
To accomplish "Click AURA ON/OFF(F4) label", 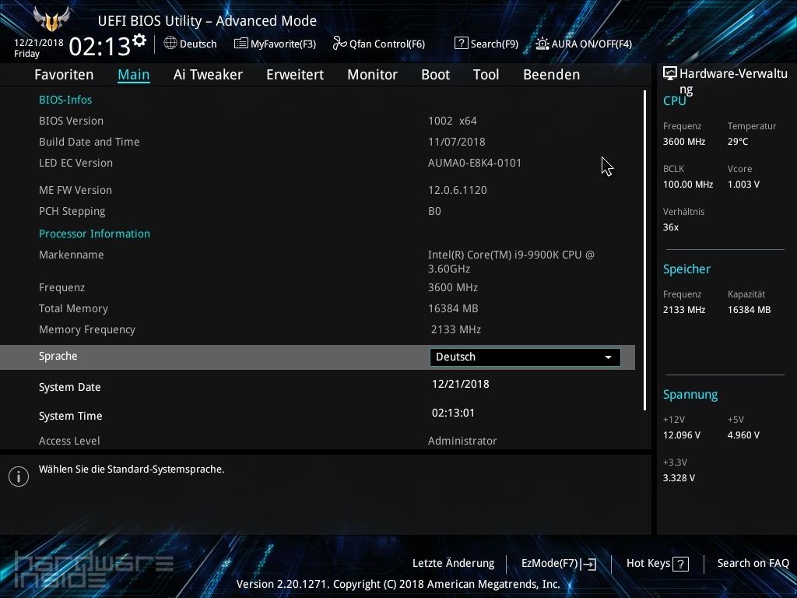I will 592,44.
